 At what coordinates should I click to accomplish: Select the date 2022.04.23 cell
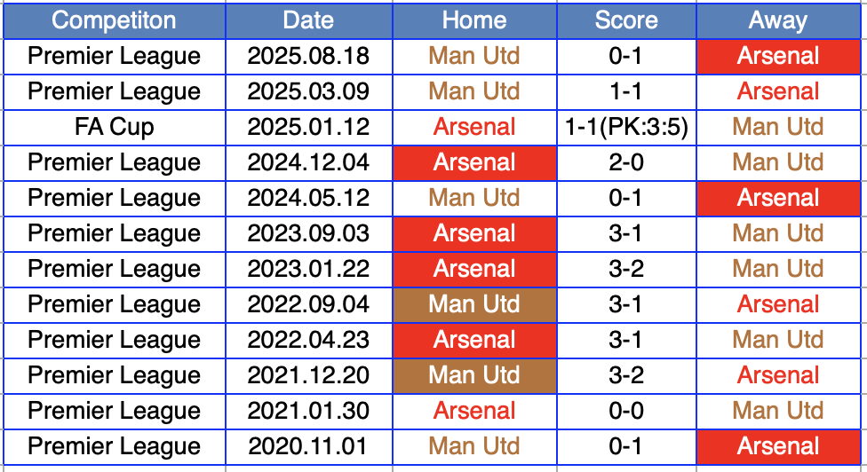308,340
